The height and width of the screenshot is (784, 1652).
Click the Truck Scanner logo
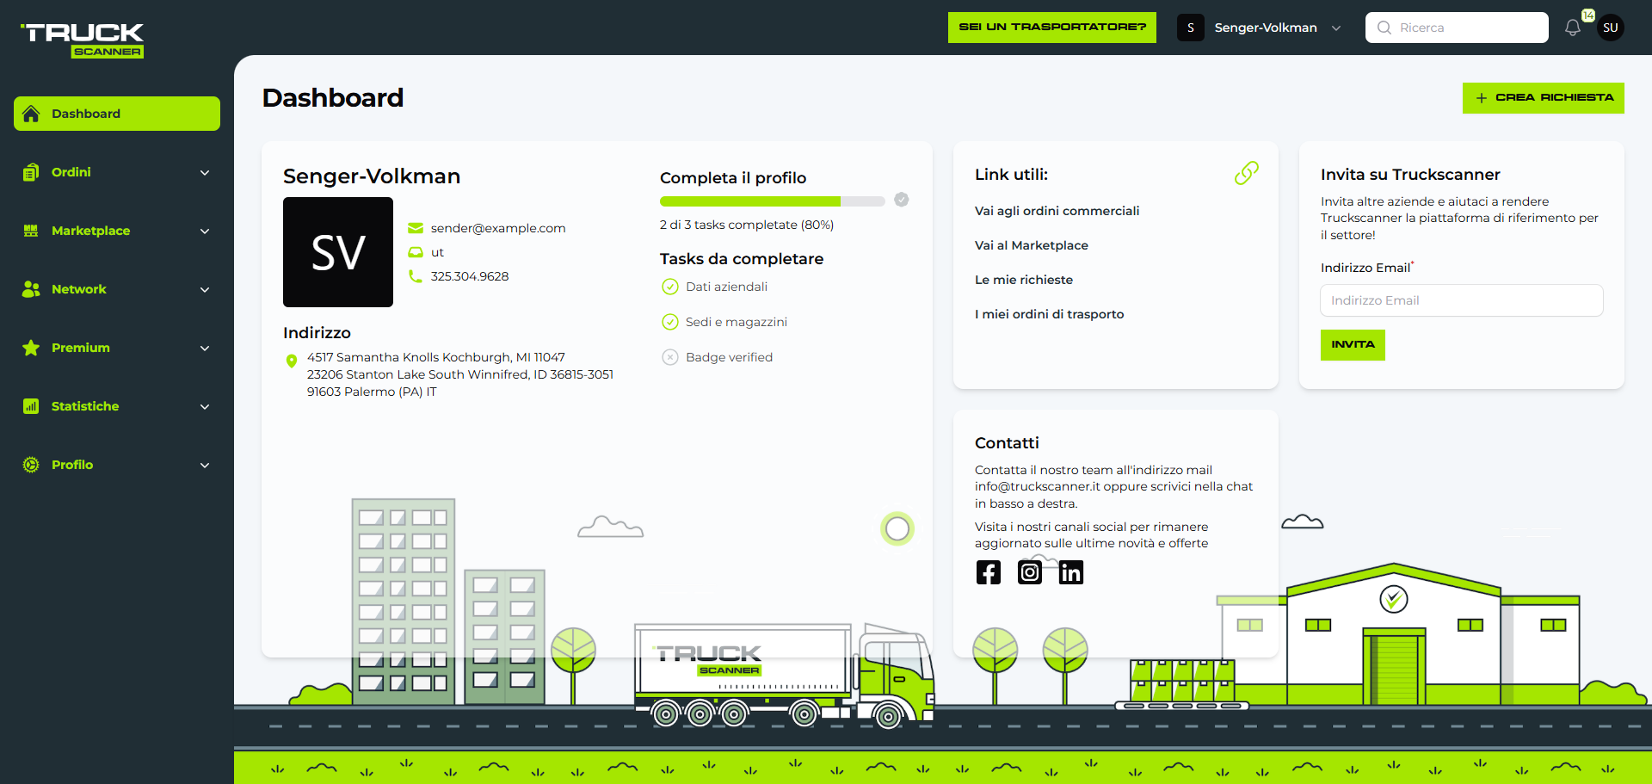click(83, 40)
